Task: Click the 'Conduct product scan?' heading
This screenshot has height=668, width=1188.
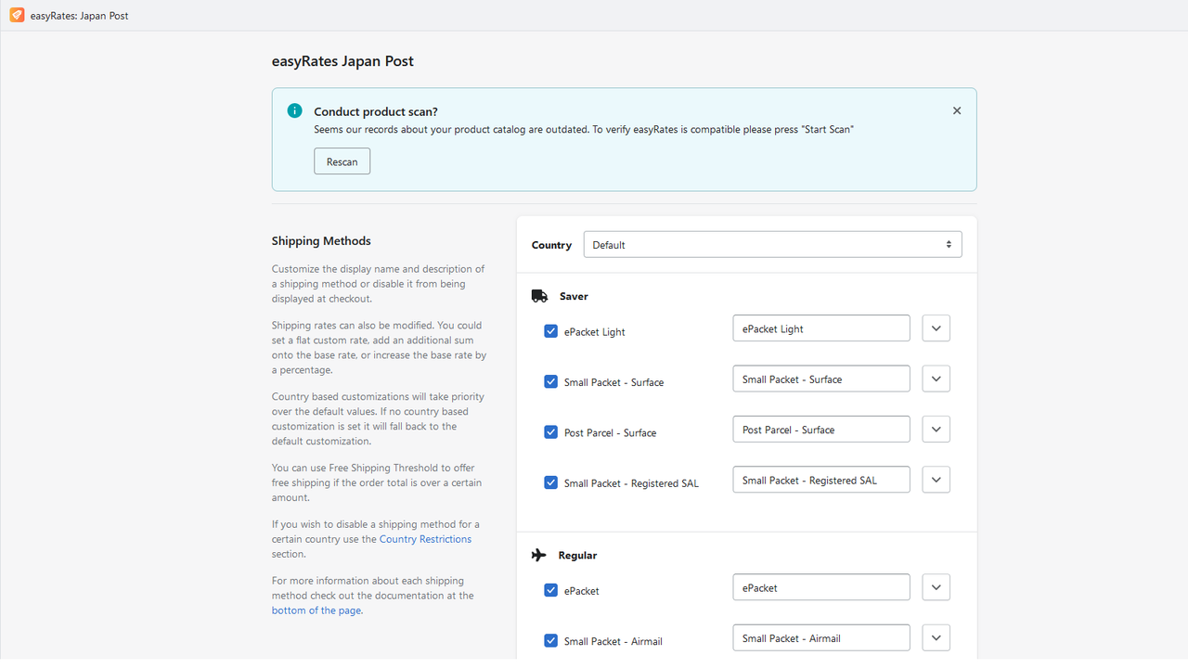Action: [376, 111]
